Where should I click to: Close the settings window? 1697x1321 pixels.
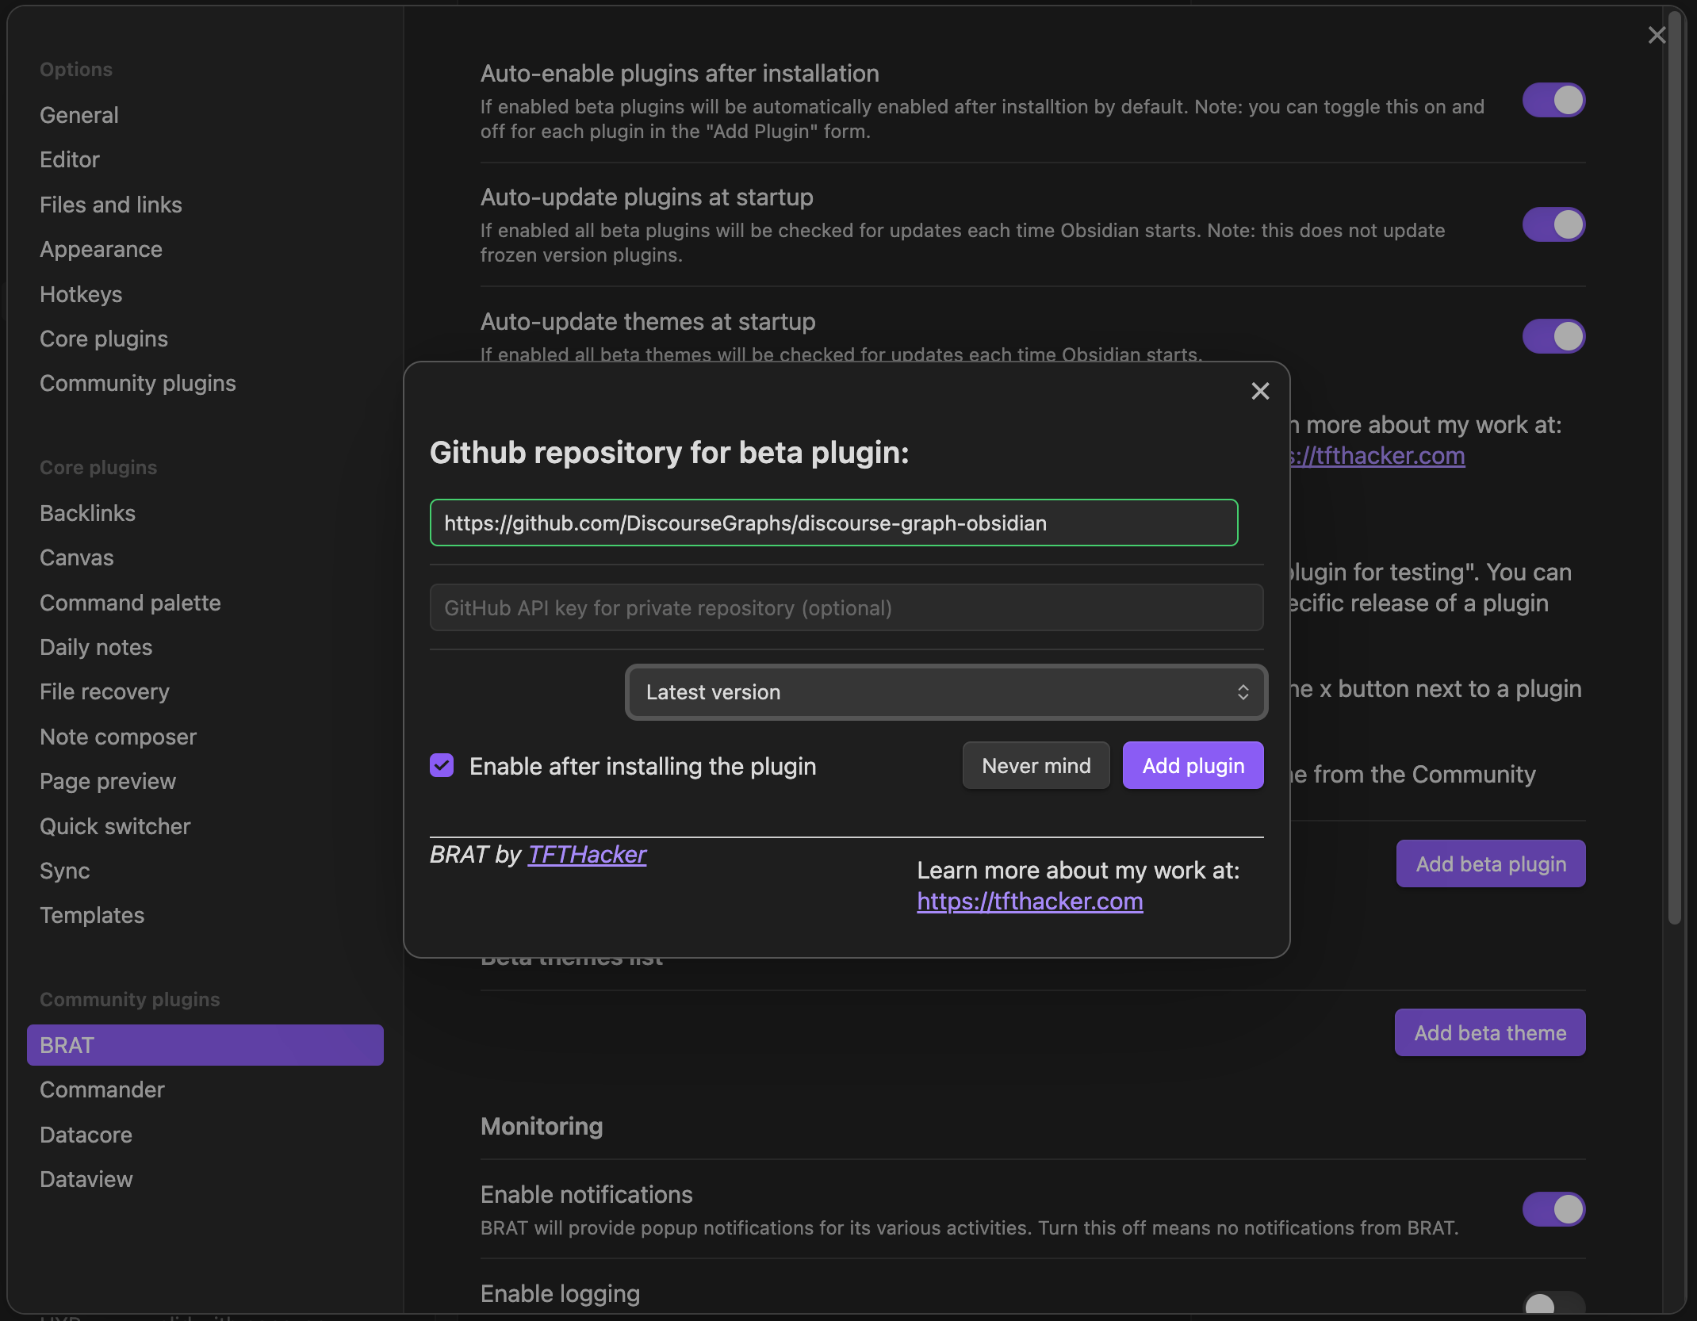[x=1657, y=35]
